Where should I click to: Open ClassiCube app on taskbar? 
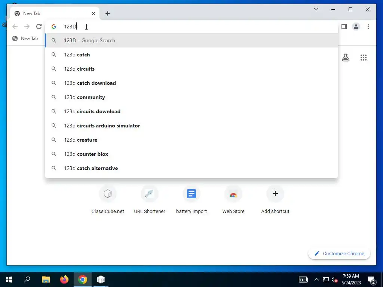point(101,280)
